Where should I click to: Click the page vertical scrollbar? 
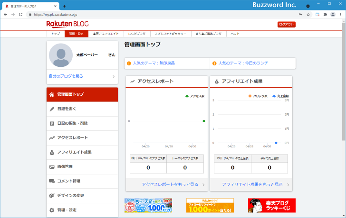(344, 82)
